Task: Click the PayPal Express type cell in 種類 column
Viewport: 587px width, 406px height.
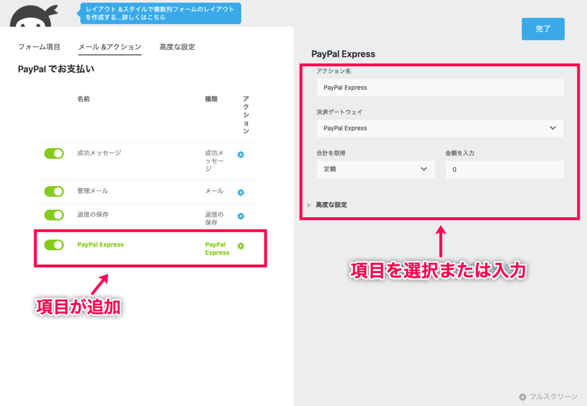Action: point(217,248)
